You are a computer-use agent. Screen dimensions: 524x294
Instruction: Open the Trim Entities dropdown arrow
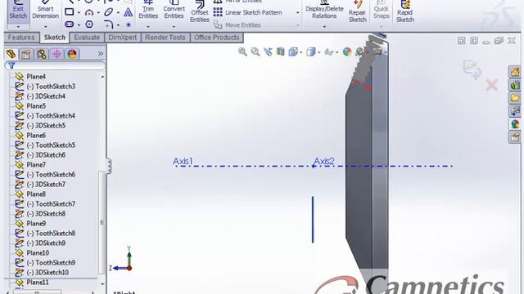click(x=148, y=26)
